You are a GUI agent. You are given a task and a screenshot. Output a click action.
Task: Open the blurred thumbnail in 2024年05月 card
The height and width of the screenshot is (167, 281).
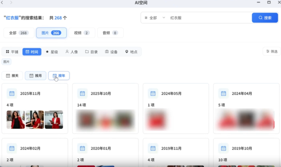tap(157, 119)
